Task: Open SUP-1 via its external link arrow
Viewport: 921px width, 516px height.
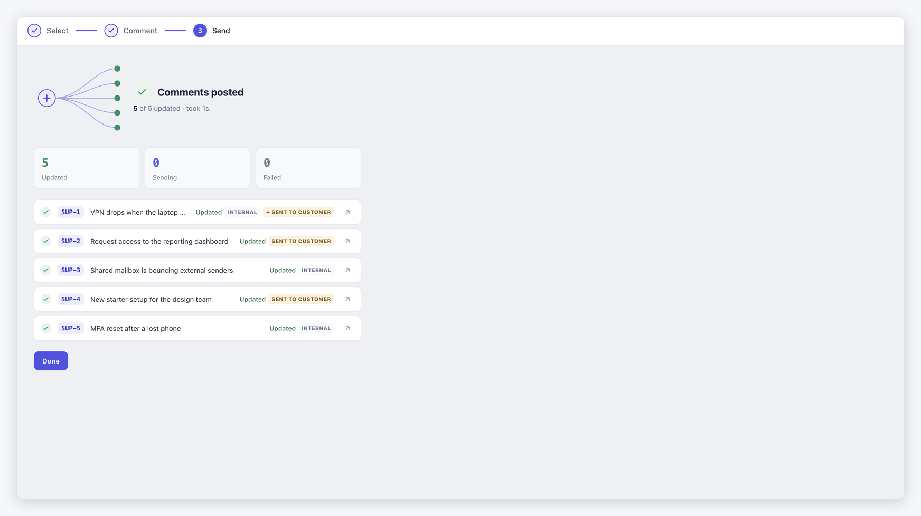Action: (x=347, y=212)
